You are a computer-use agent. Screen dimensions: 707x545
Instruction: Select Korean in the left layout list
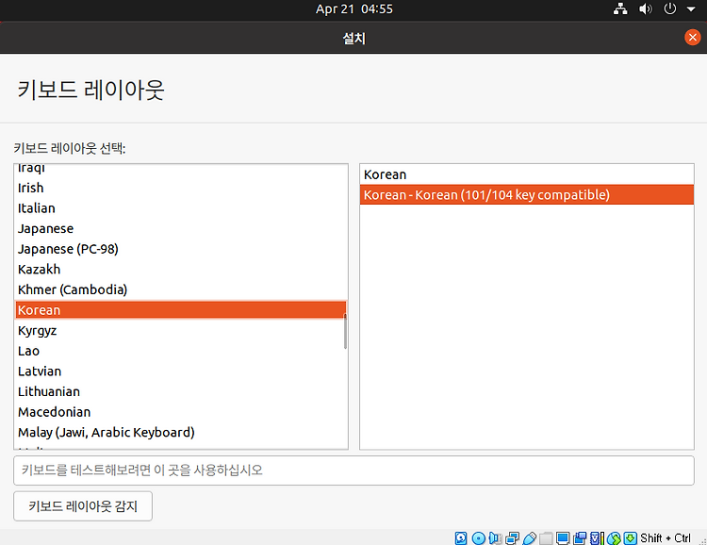(x=181, y=310)
